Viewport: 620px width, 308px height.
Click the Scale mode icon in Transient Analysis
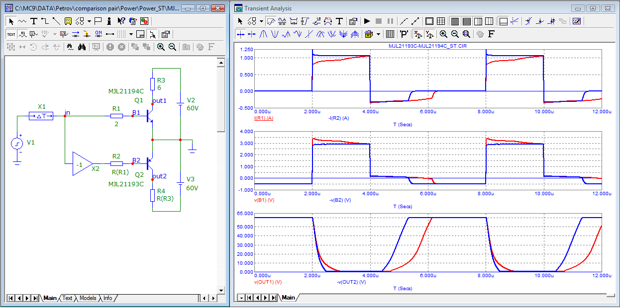click(271, 21)
